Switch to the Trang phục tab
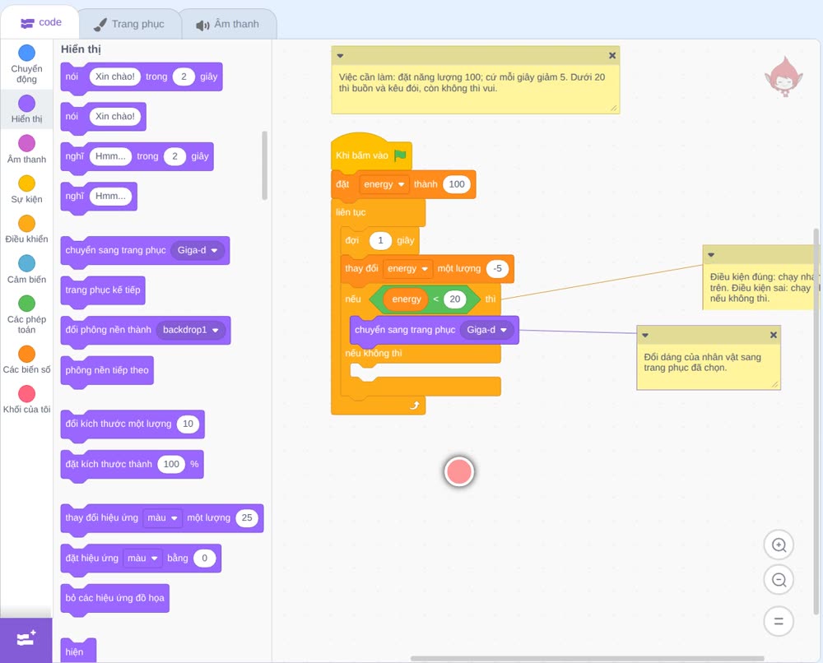This screenshot has width=823, height=663. click(128, 24)
